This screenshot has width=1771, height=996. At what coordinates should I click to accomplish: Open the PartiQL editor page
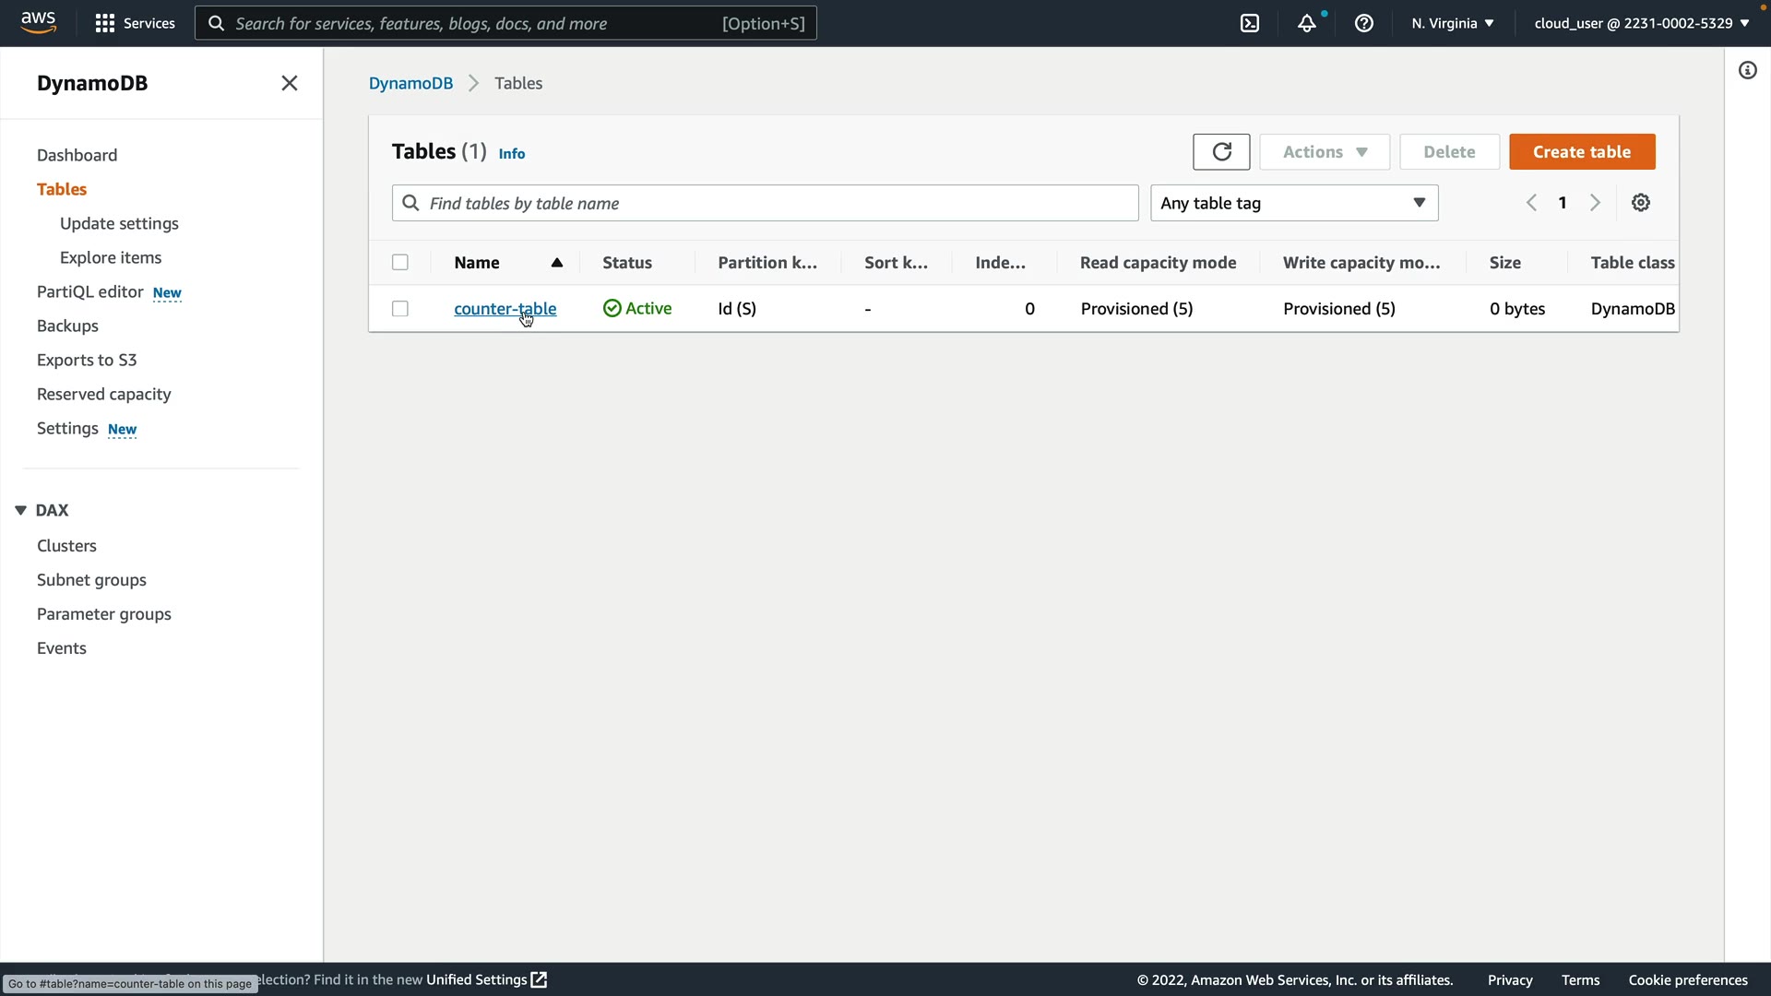(x=89, y=291)
